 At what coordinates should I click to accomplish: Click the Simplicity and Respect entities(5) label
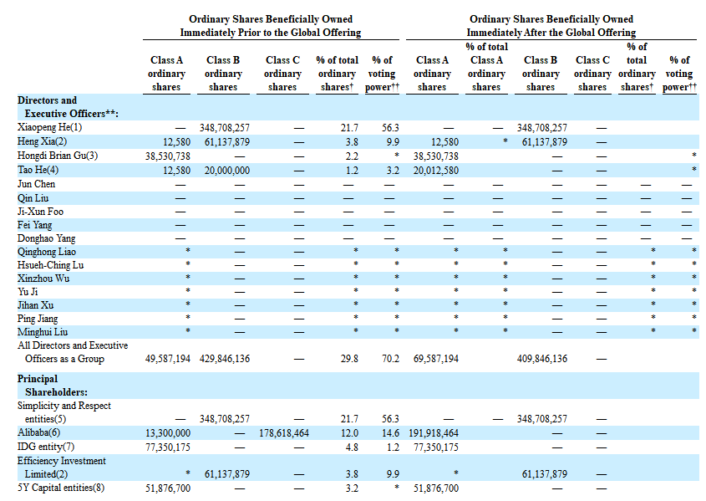[x=64, y=412]
